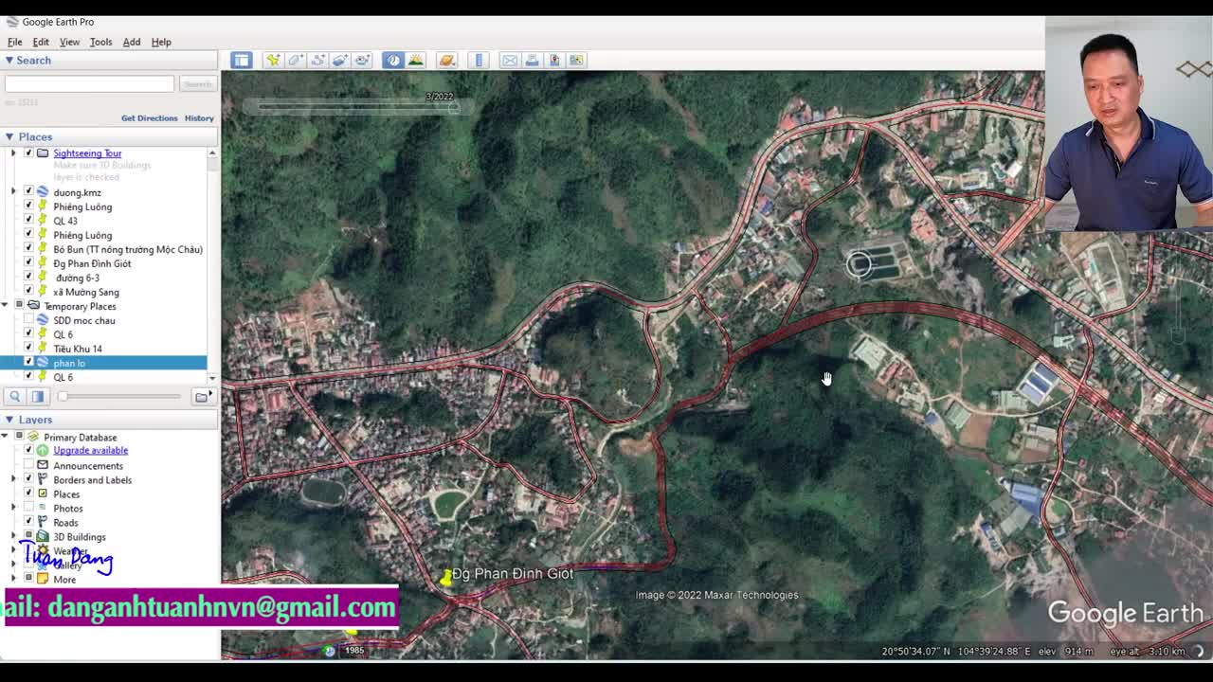Open the Sightseeing Tour link
This screenshot has width=1213, height=682.
point(87,153)
